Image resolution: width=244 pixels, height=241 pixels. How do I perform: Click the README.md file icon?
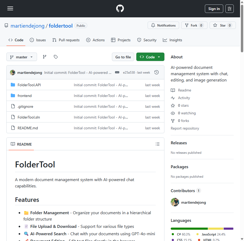tap(13, 128)
